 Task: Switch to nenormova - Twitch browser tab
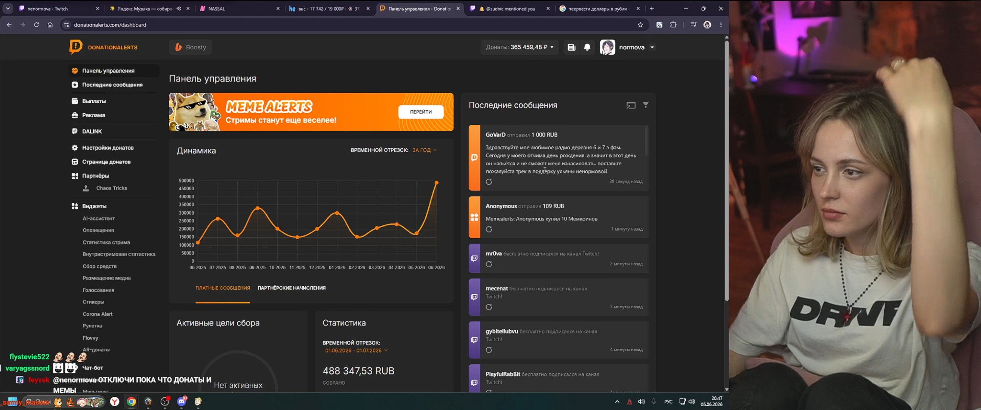58,8
